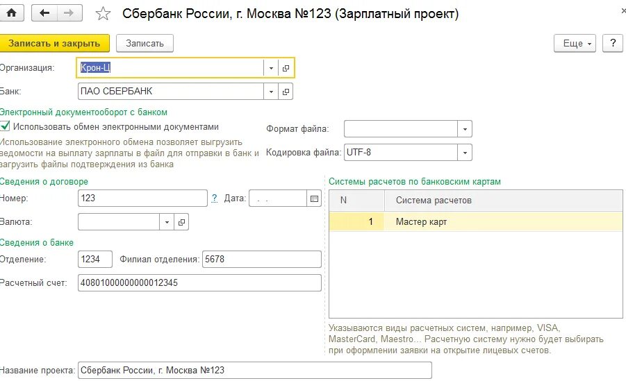The width and height of the screenshot is (626, 381).
Task: Expand the Банк dropdown list
Action: [x=271, y=92]
